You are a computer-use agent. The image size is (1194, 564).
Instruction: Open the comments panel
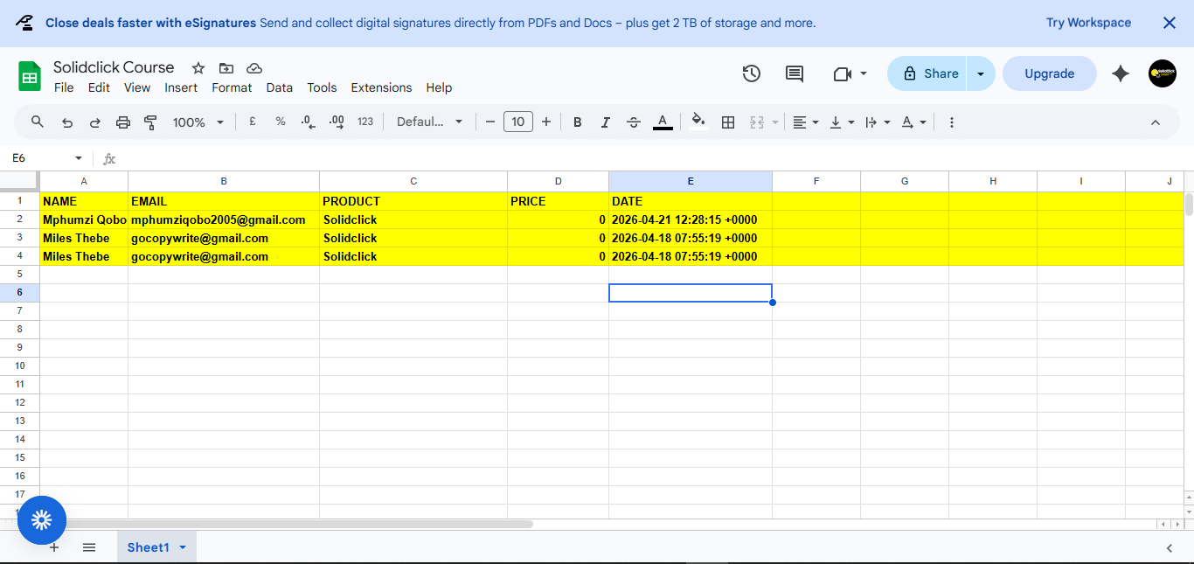(x=795, y=73)
